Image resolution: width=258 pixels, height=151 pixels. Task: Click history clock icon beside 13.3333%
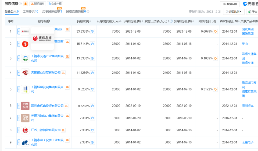click(92, 58)
